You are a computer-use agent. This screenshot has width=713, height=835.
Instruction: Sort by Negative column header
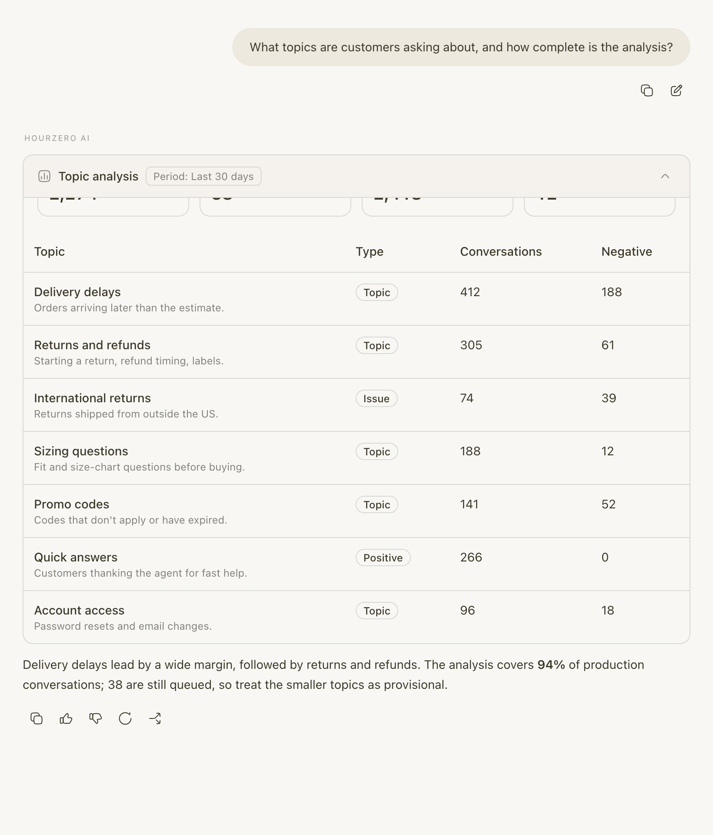(x=626, y=252)
